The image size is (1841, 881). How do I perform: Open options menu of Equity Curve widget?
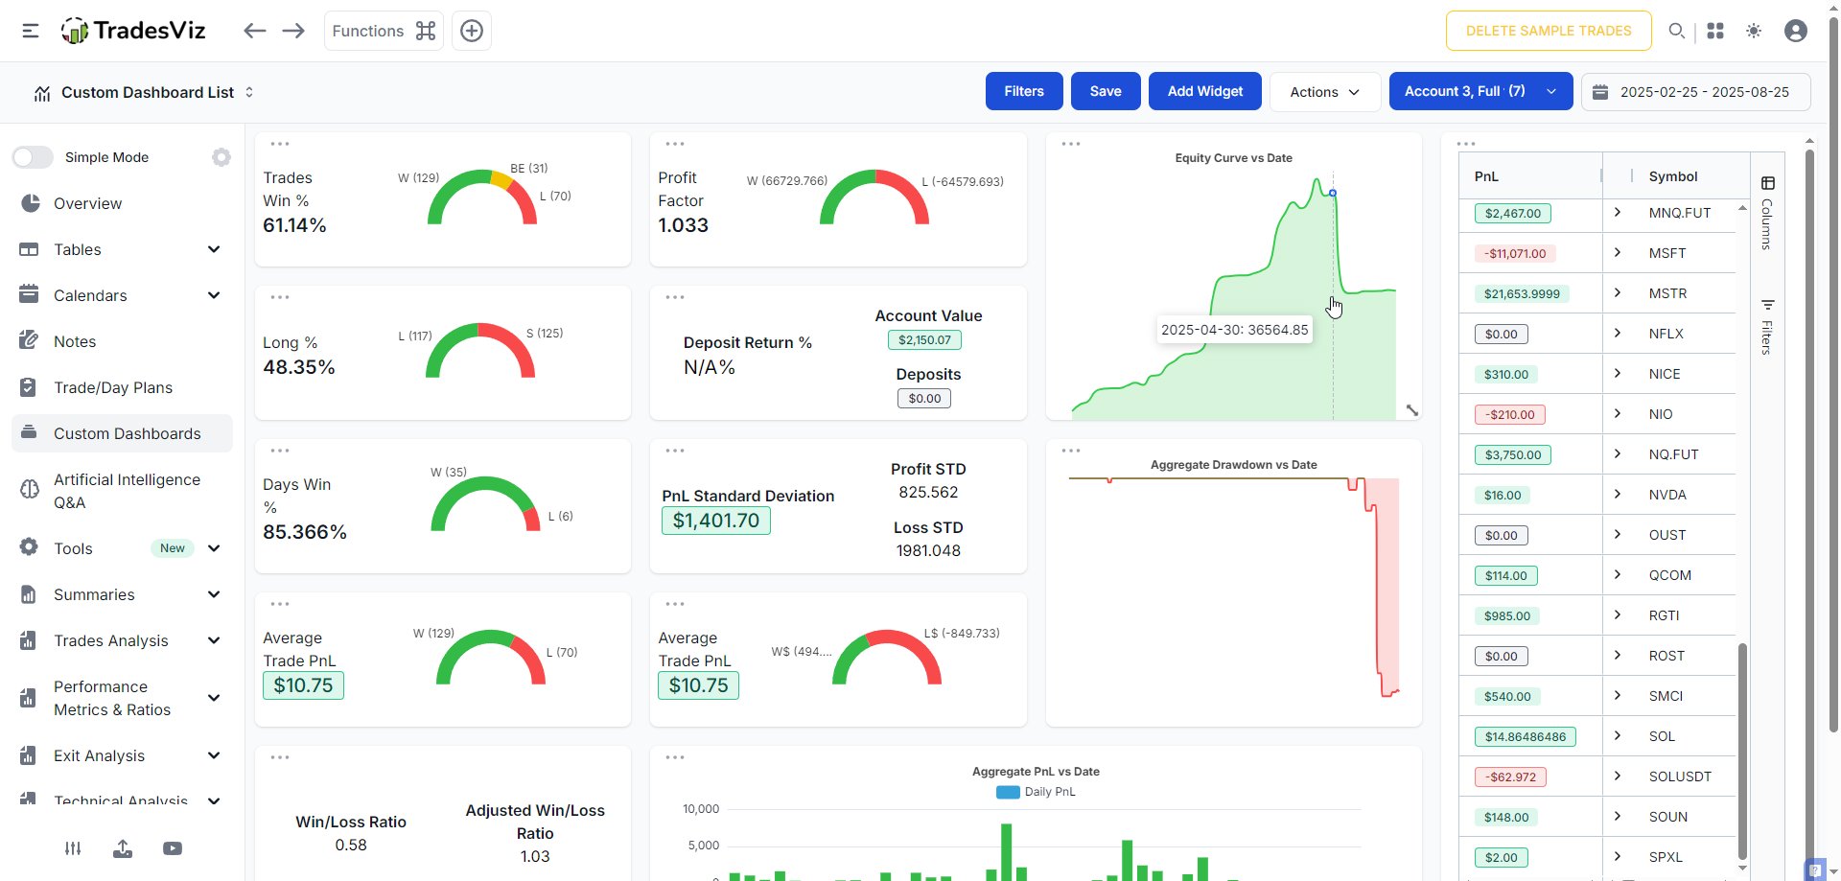1071,144
